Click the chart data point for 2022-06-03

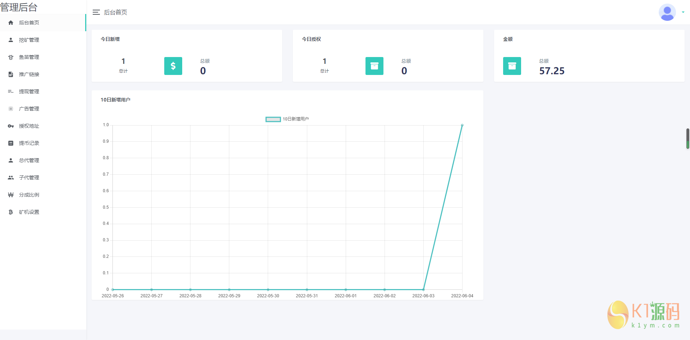[x=423, y=289]
